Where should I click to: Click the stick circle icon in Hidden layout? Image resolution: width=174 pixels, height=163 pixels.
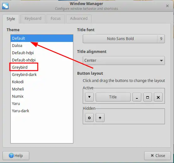click(x=89, y=118)
